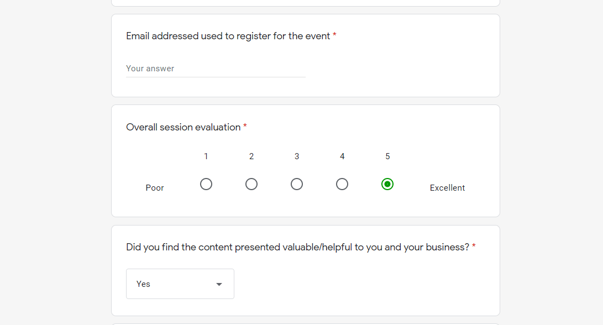Click the content valuable/helpful question text
The height and width of the screenshot is (325, 603).
coord(298,247)
